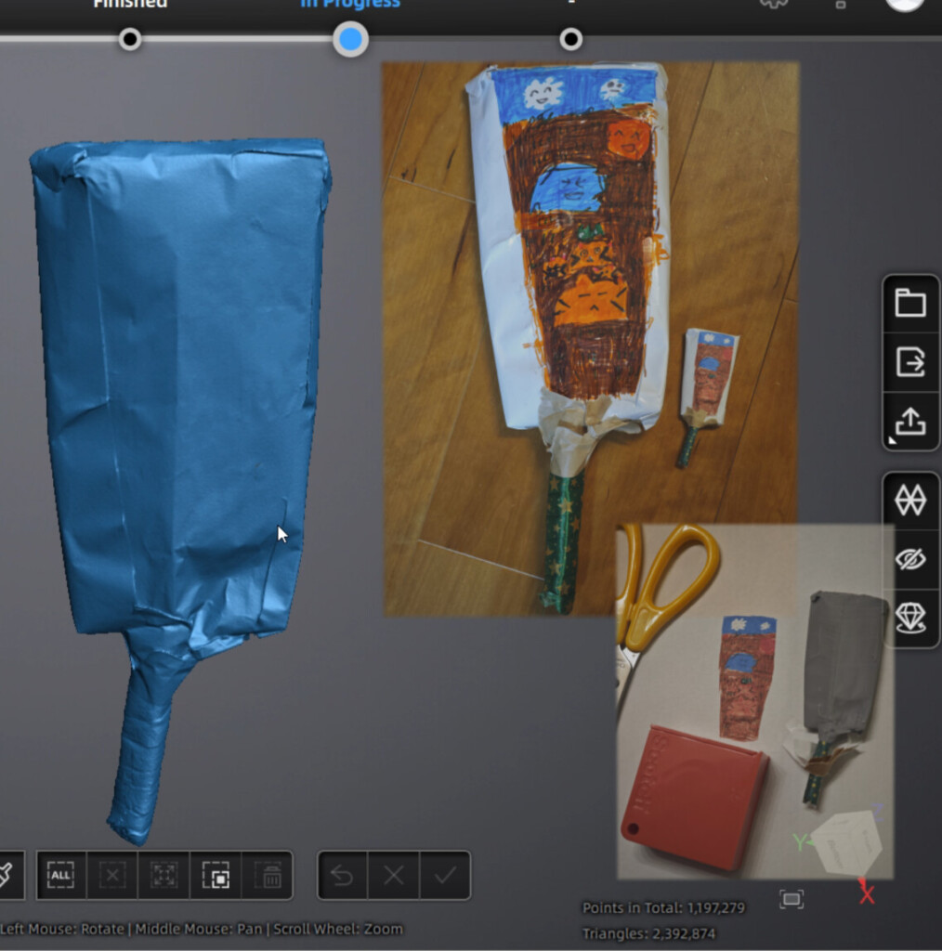The image size is (942, 951).
Task: Click the deselect (dashed X) icon
Action: point(112,875)
